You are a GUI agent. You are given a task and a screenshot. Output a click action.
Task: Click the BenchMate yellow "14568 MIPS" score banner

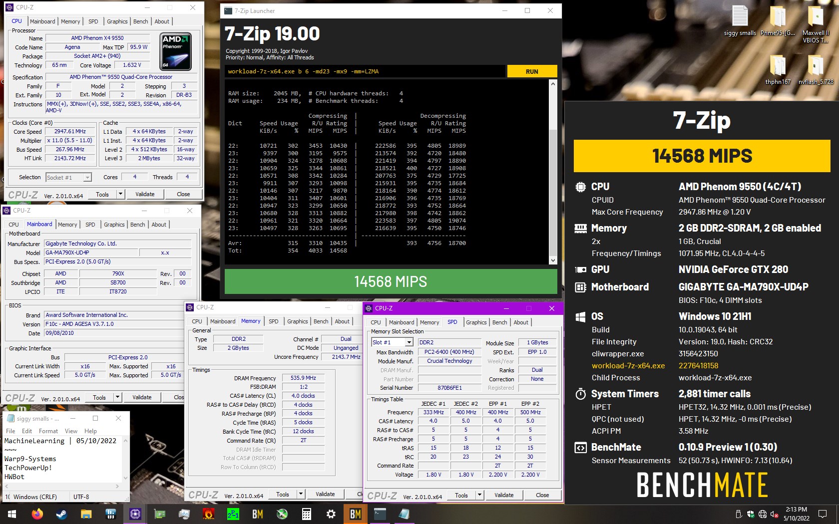tap(702, 156)
